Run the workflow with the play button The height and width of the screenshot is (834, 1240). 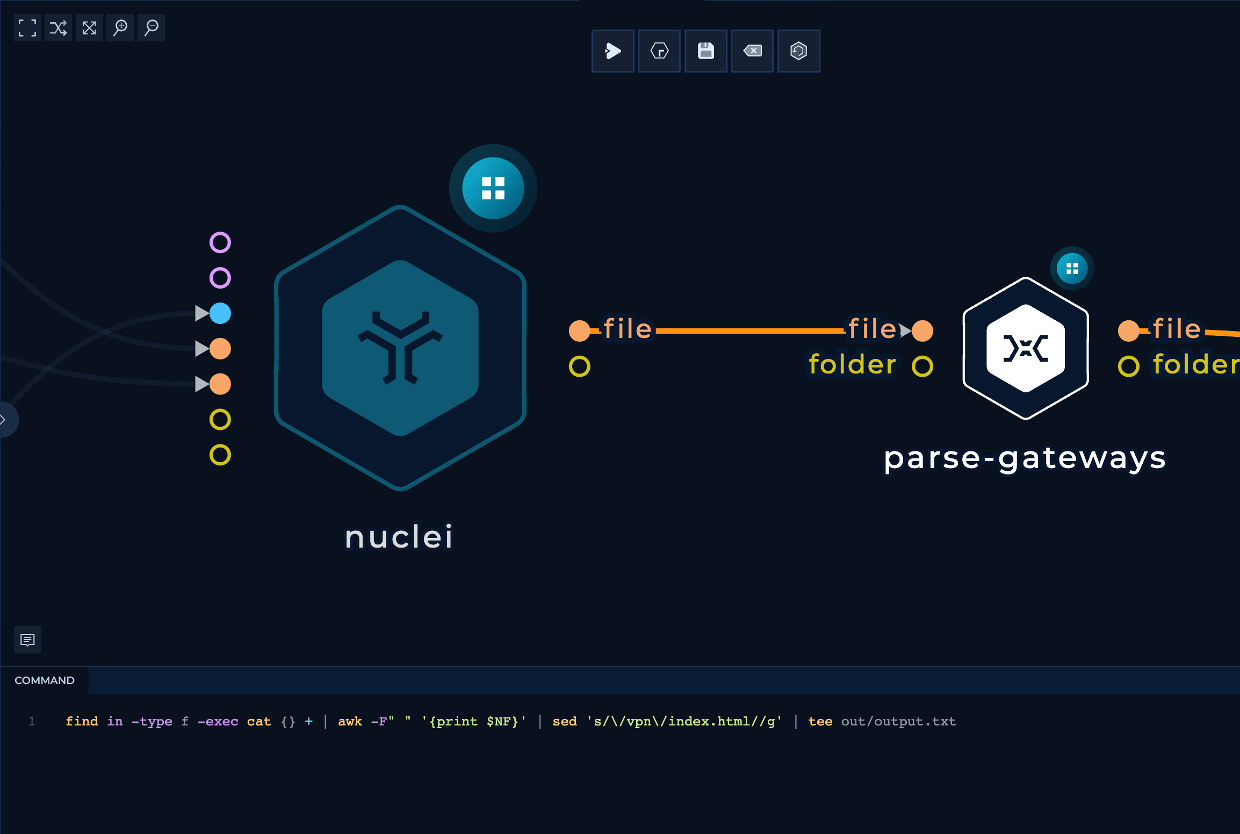point(613,51)
